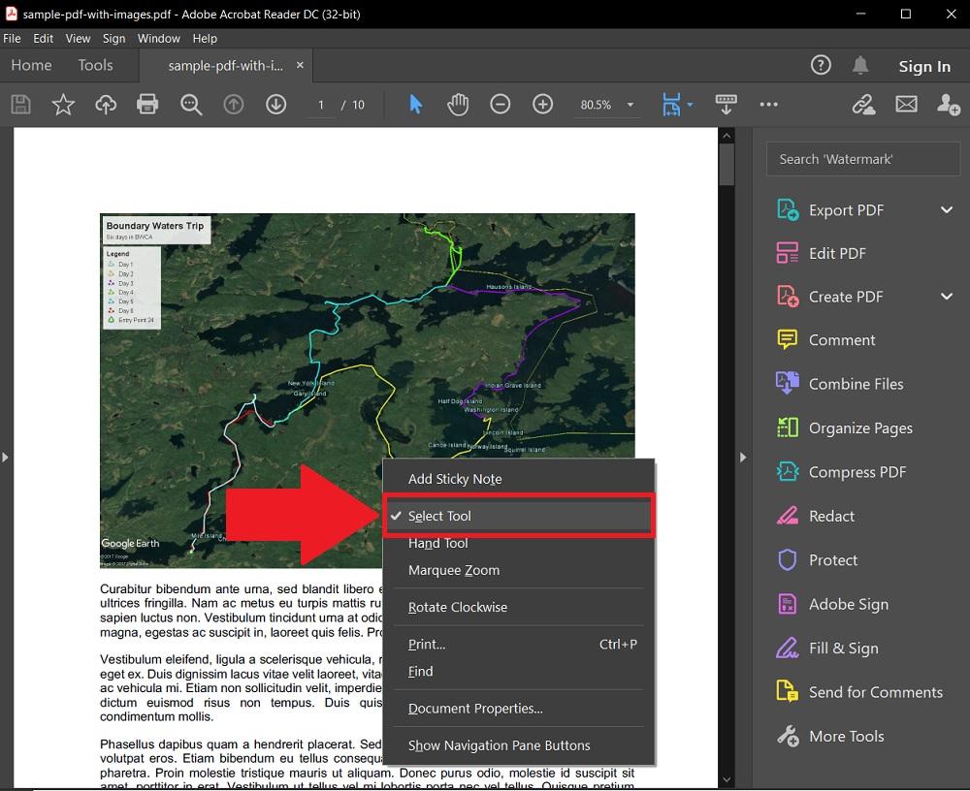
Task: Open the zoom level dropdown arrow
Action: click(x=630, y=105)
